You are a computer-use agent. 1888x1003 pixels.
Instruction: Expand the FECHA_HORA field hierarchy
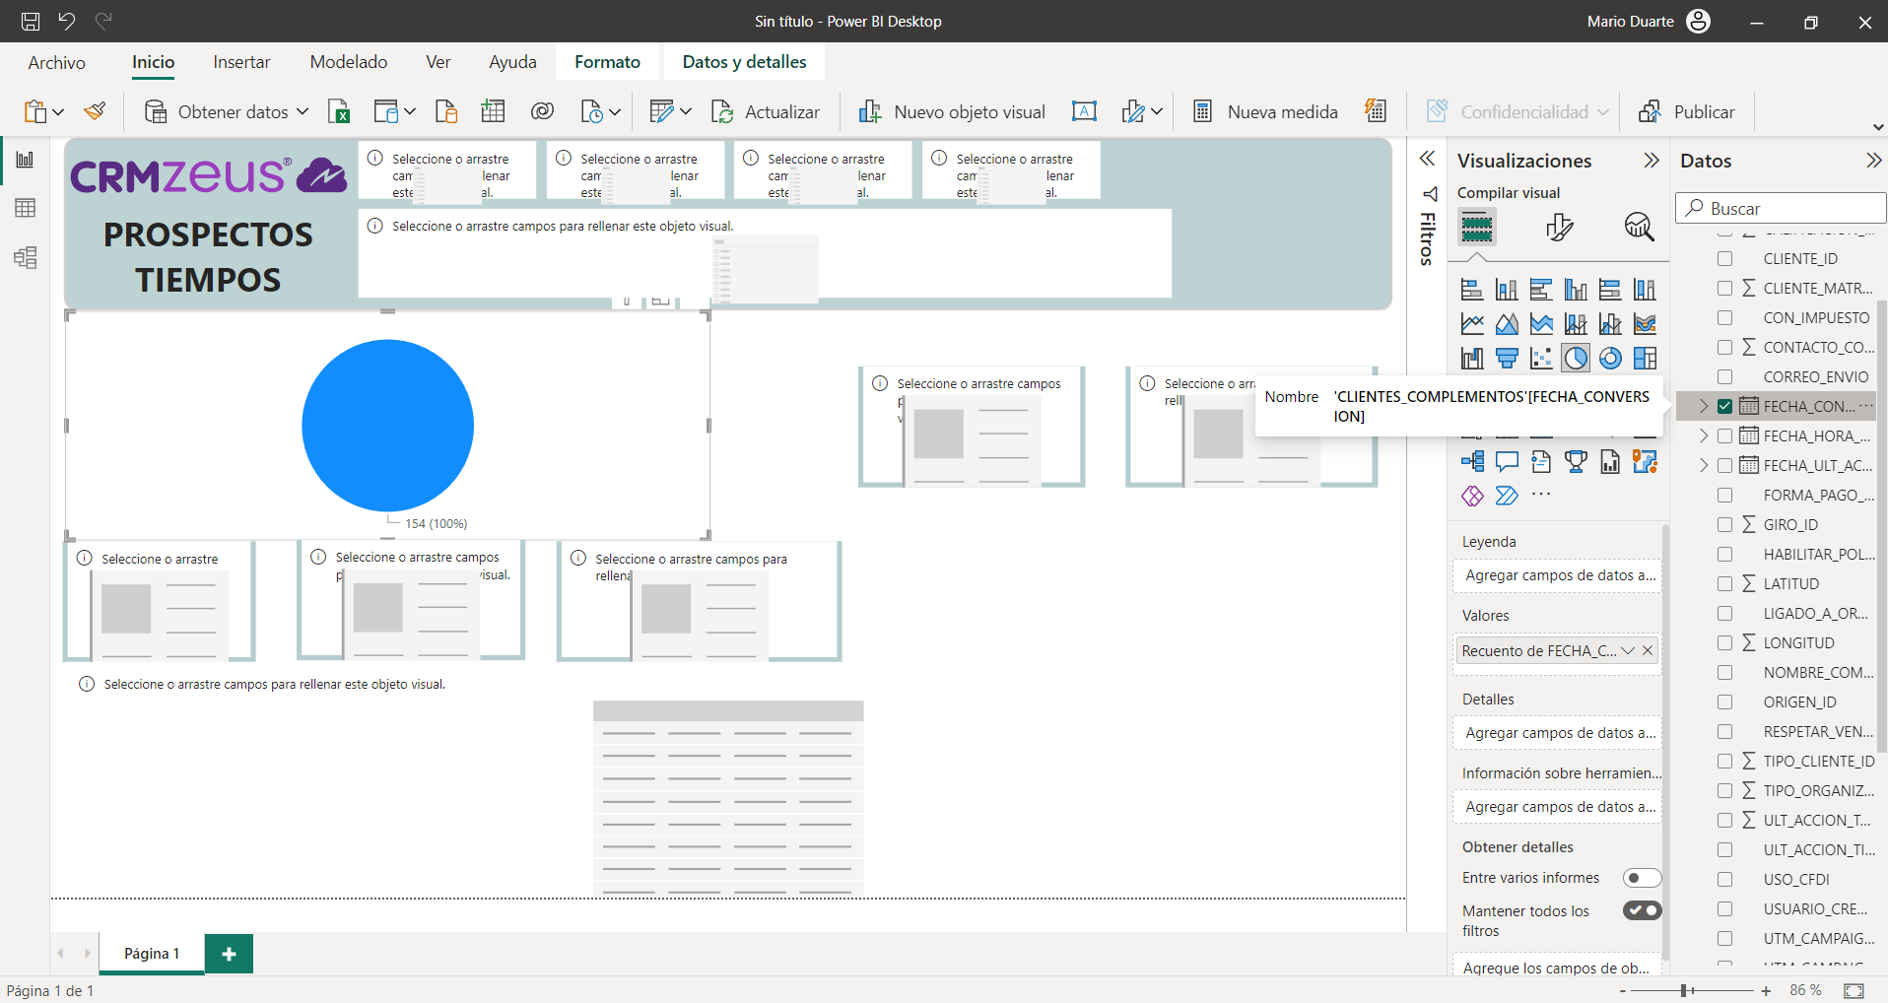(1704, 435)
